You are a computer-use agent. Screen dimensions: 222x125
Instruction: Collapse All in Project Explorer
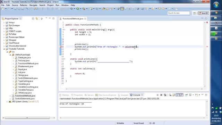click(33, 18)
